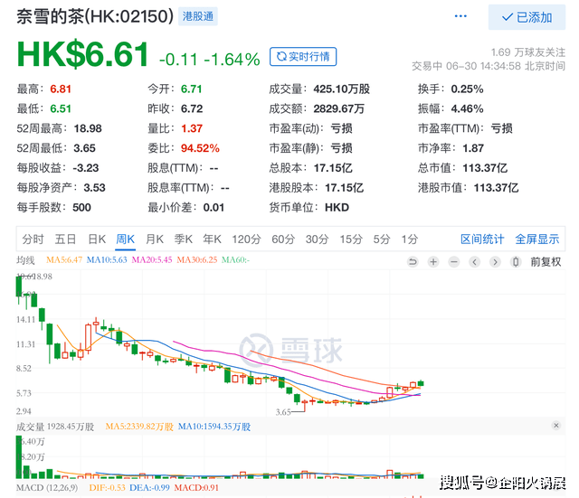Click the 每股收益 value -3.23
The width and height of the screenshot is (579, 498).
point(86,168)
